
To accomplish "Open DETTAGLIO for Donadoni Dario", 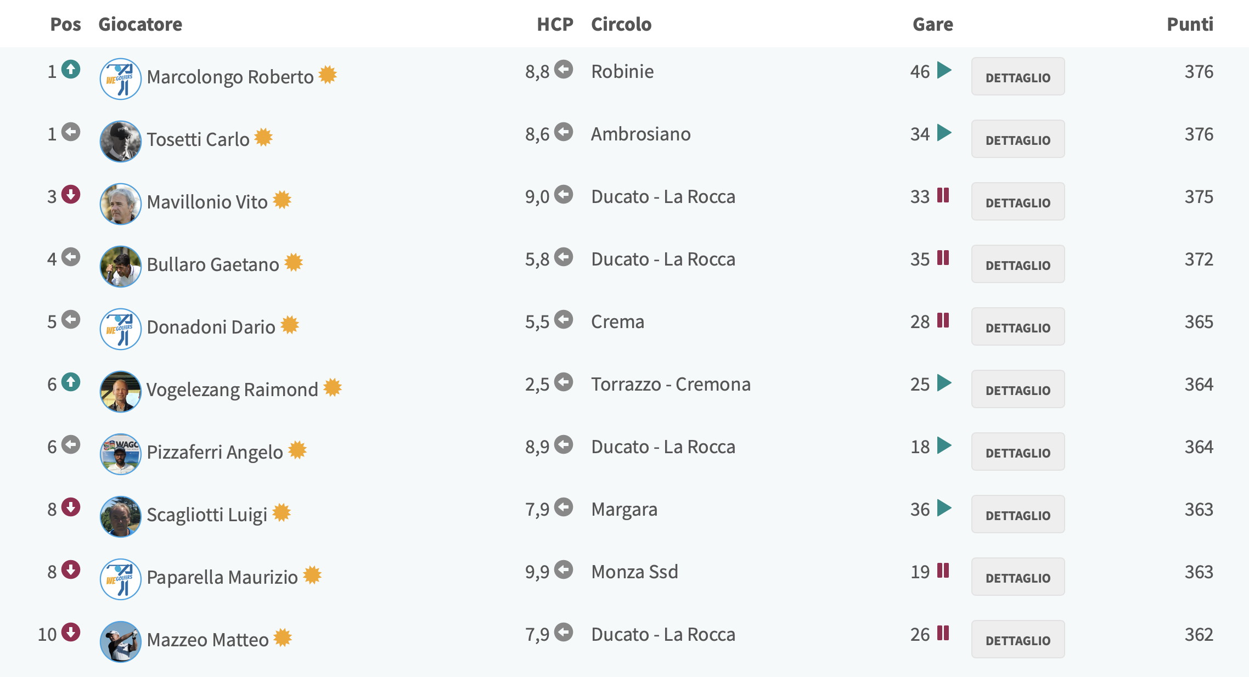I will (x=1017, y=327).
